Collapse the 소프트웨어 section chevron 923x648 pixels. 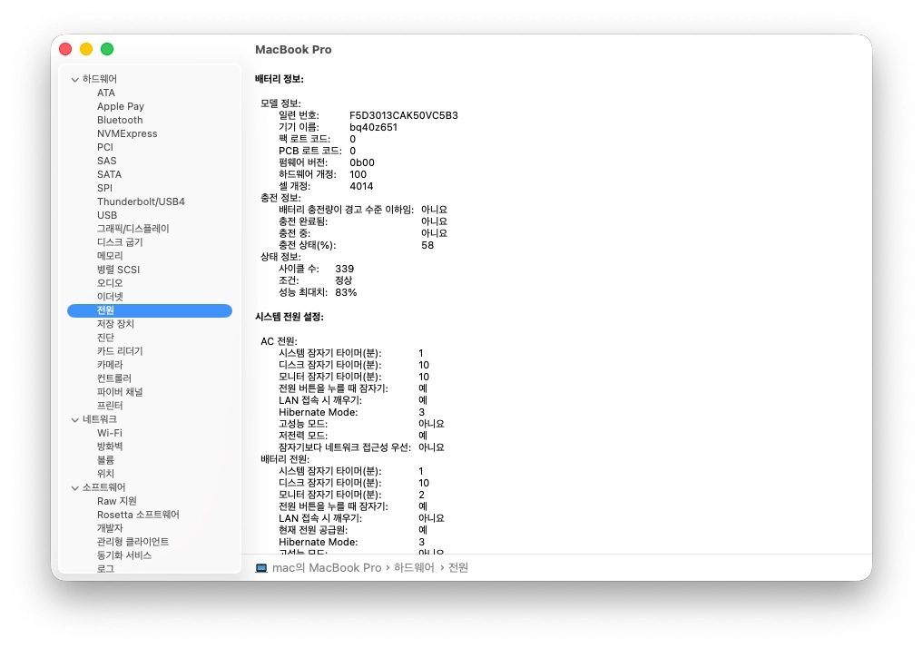[x=74, y=488]
